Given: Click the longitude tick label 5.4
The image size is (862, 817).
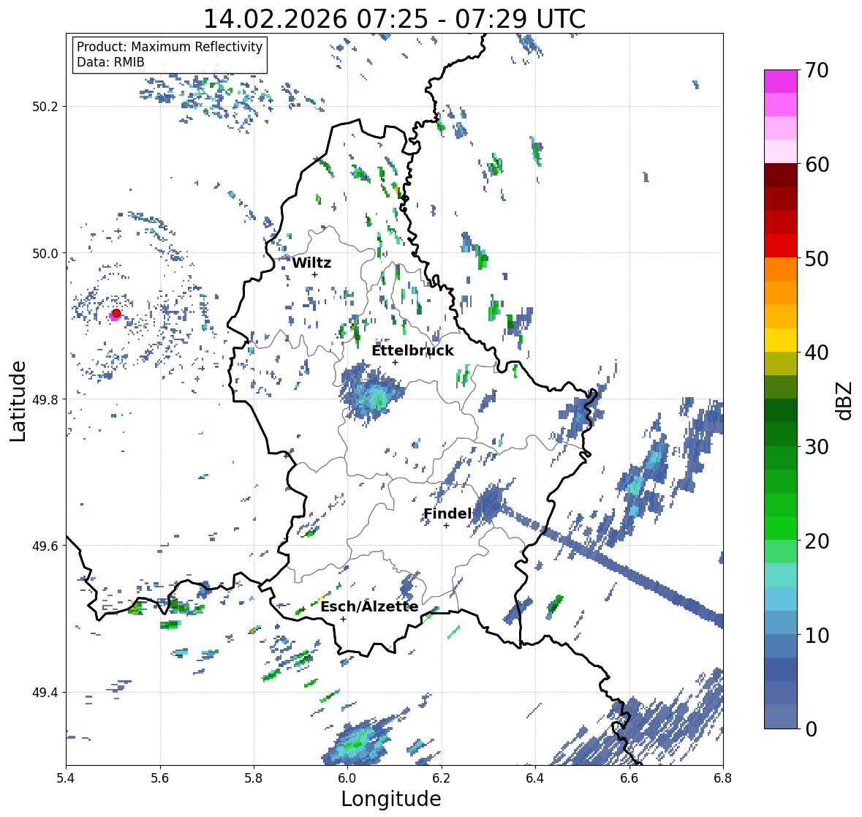Looking at the screenshot, I should (x=66, y=778).
